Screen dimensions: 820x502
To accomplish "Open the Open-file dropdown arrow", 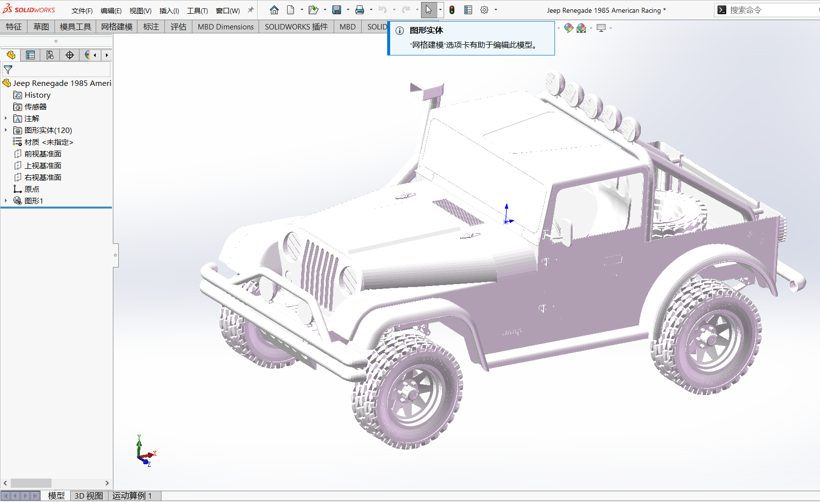I will (325, 10).
